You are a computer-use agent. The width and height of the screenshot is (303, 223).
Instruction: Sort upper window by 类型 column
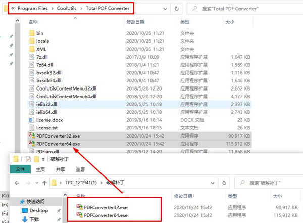tap(185, 22)
